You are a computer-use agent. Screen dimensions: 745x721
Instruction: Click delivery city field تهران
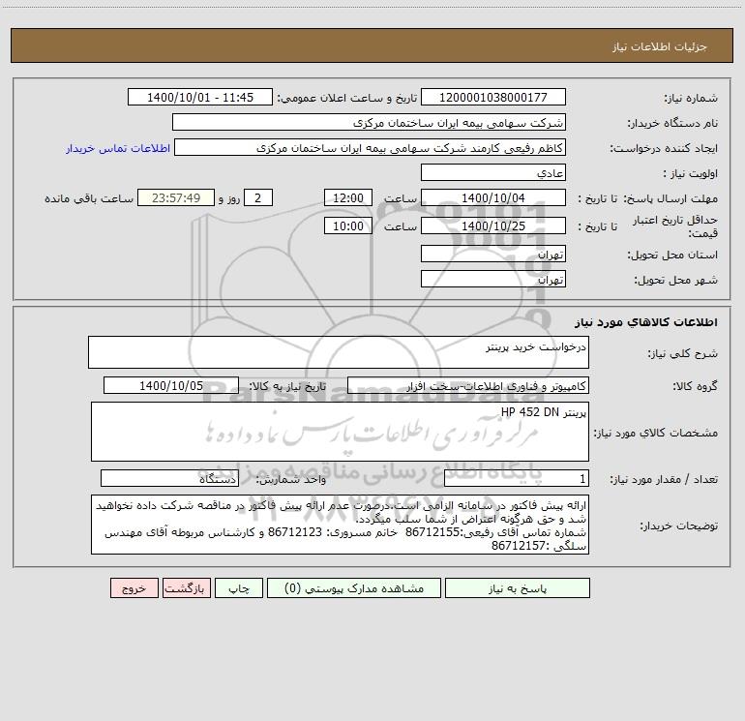click(493, 279)
